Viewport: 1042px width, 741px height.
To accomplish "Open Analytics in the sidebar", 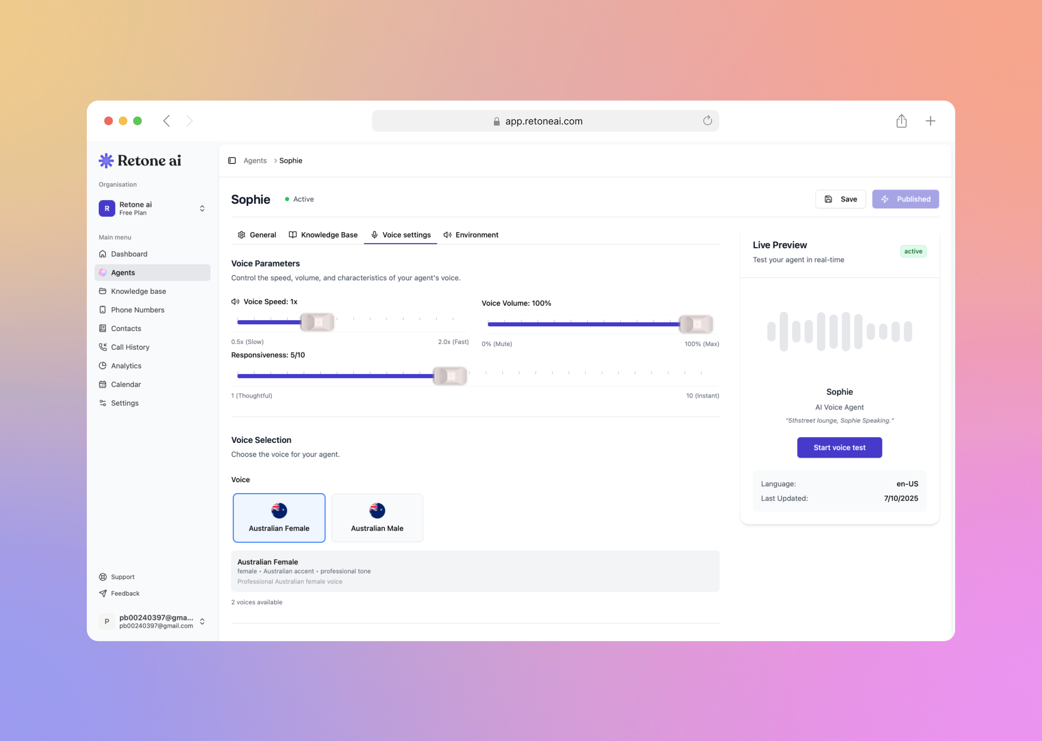I will (126, 366).
